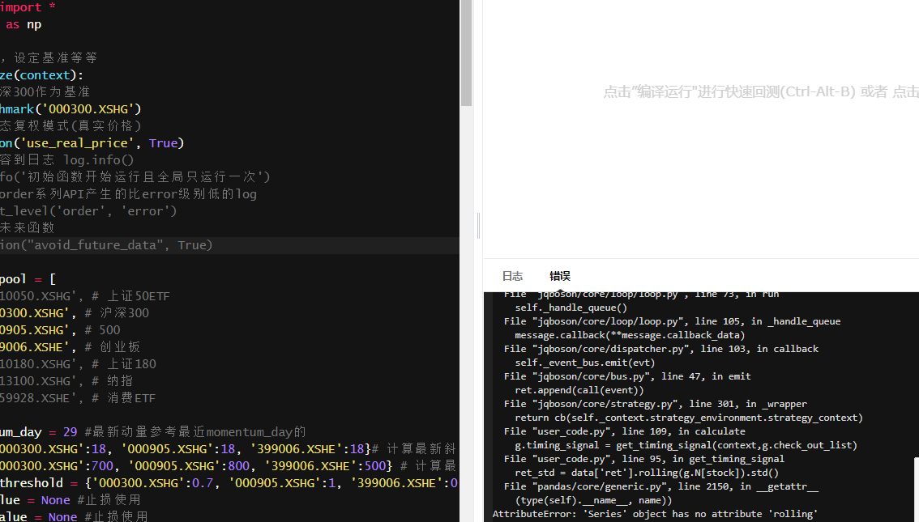The width and height of the screenshot is (919, 522).
Task: Select the 错误 error tab
Action: 560,276
